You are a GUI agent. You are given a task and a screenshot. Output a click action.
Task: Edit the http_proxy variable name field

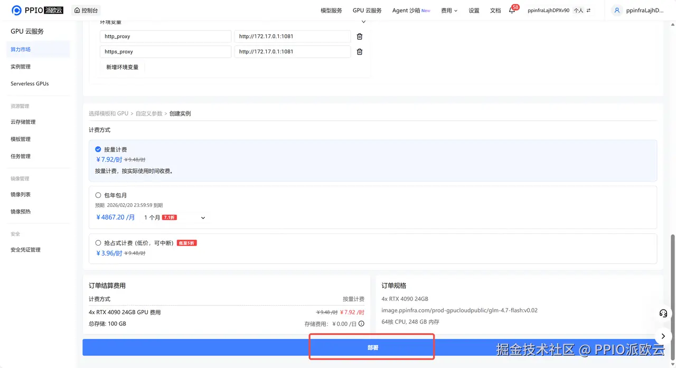pos(165,36)
